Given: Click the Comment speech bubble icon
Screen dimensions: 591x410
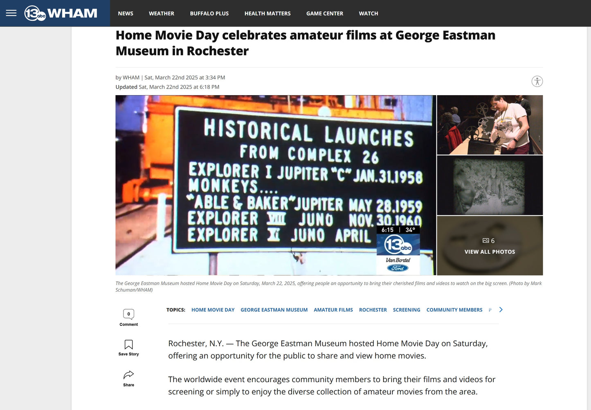Looking at the screenshot, I should [128, 314].
